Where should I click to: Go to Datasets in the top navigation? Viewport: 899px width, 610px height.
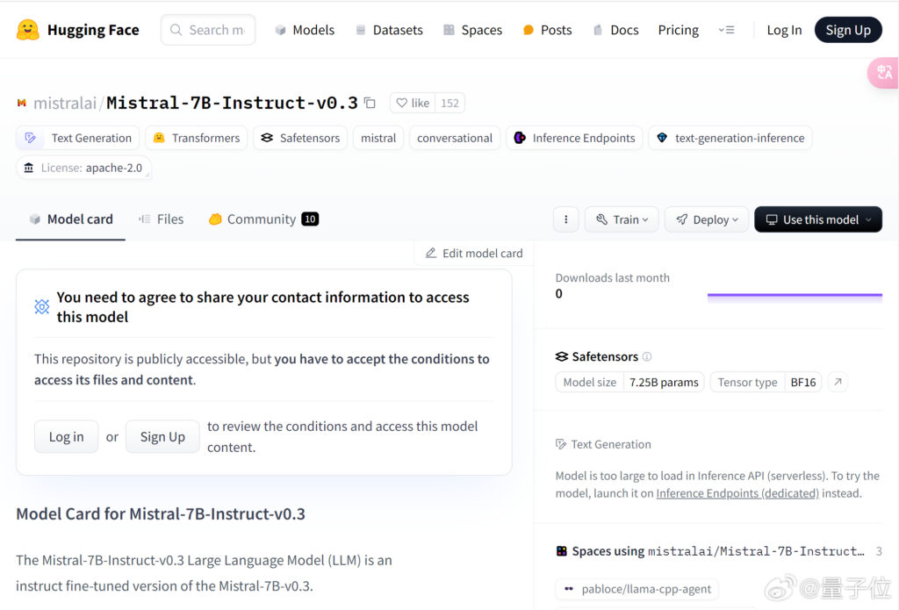(389, 30)
